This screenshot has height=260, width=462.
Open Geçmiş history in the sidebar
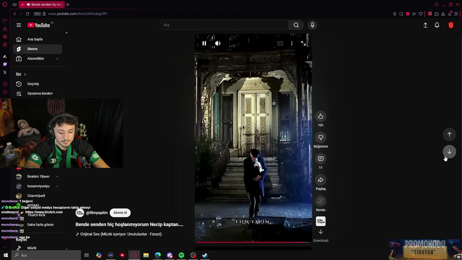click(38, 84)
